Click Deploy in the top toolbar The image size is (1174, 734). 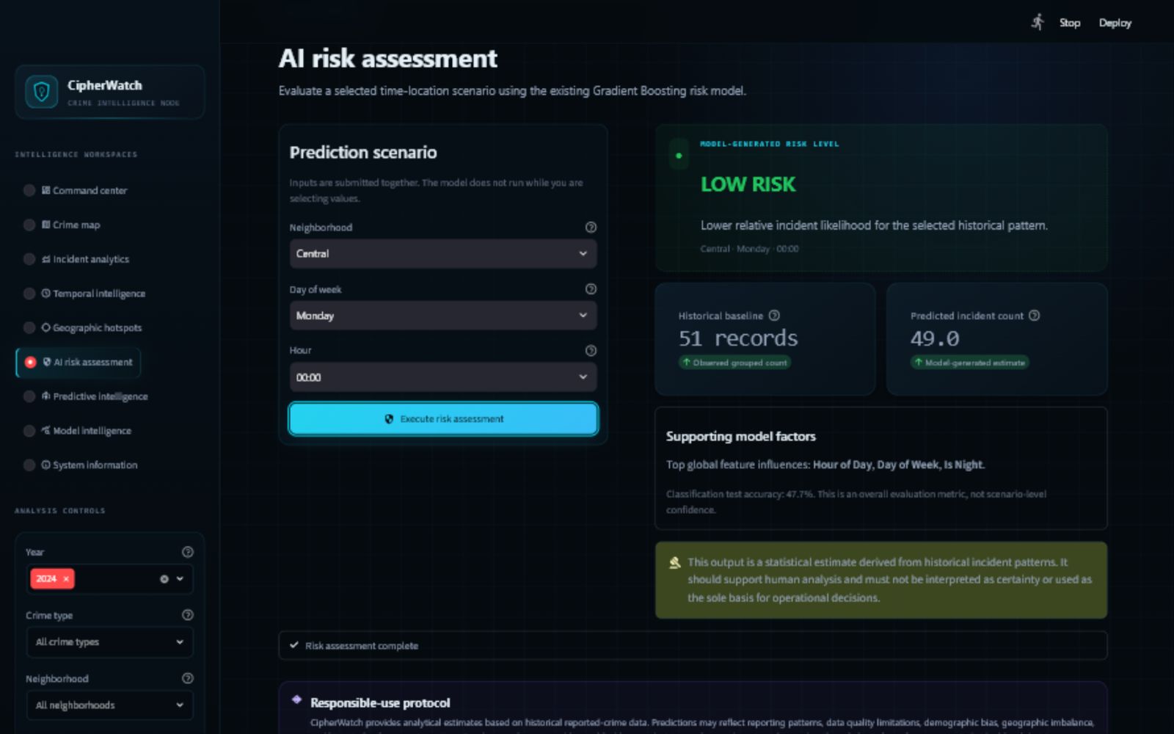[x=1115, y=23]
